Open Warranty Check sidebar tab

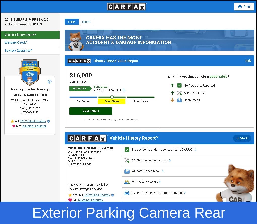[x=30, y=43]
